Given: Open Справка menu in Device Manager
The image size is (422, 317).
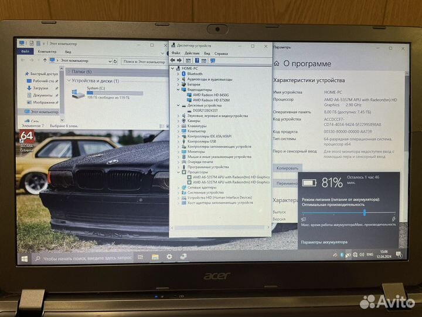Looking at the screenshot, I should pyautogui.click(x=221, y=53).
